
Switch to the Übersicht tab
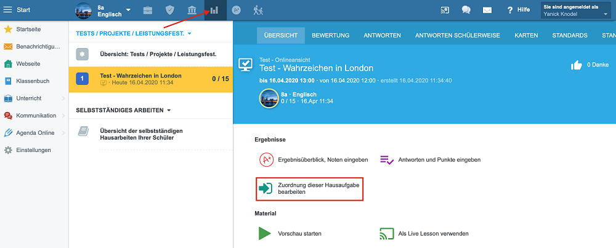click(280, 35)
